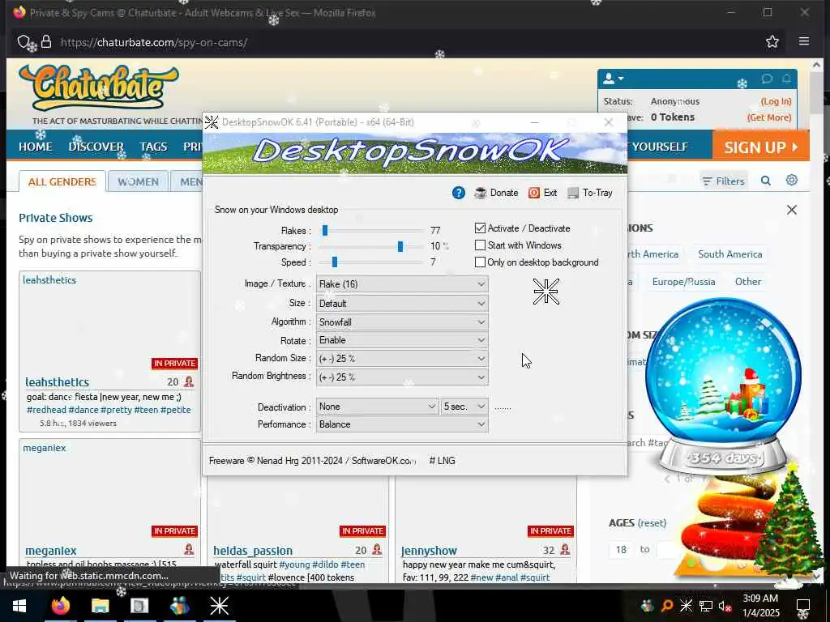830x622 pixels.
Task: Close the filters panel with the X icon
Action: pyautogui.click(x=791, y=210)
